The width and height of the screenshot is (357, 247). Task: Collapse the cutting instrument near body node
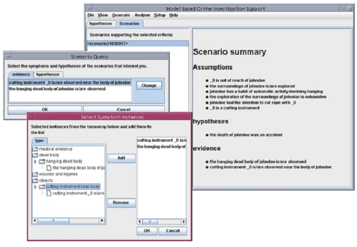coord(35,187)
